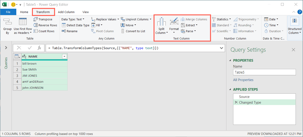This screenshot has height=137, width=303.
Task: Click the table corner menu icon
Action: [x=17, y=57]
